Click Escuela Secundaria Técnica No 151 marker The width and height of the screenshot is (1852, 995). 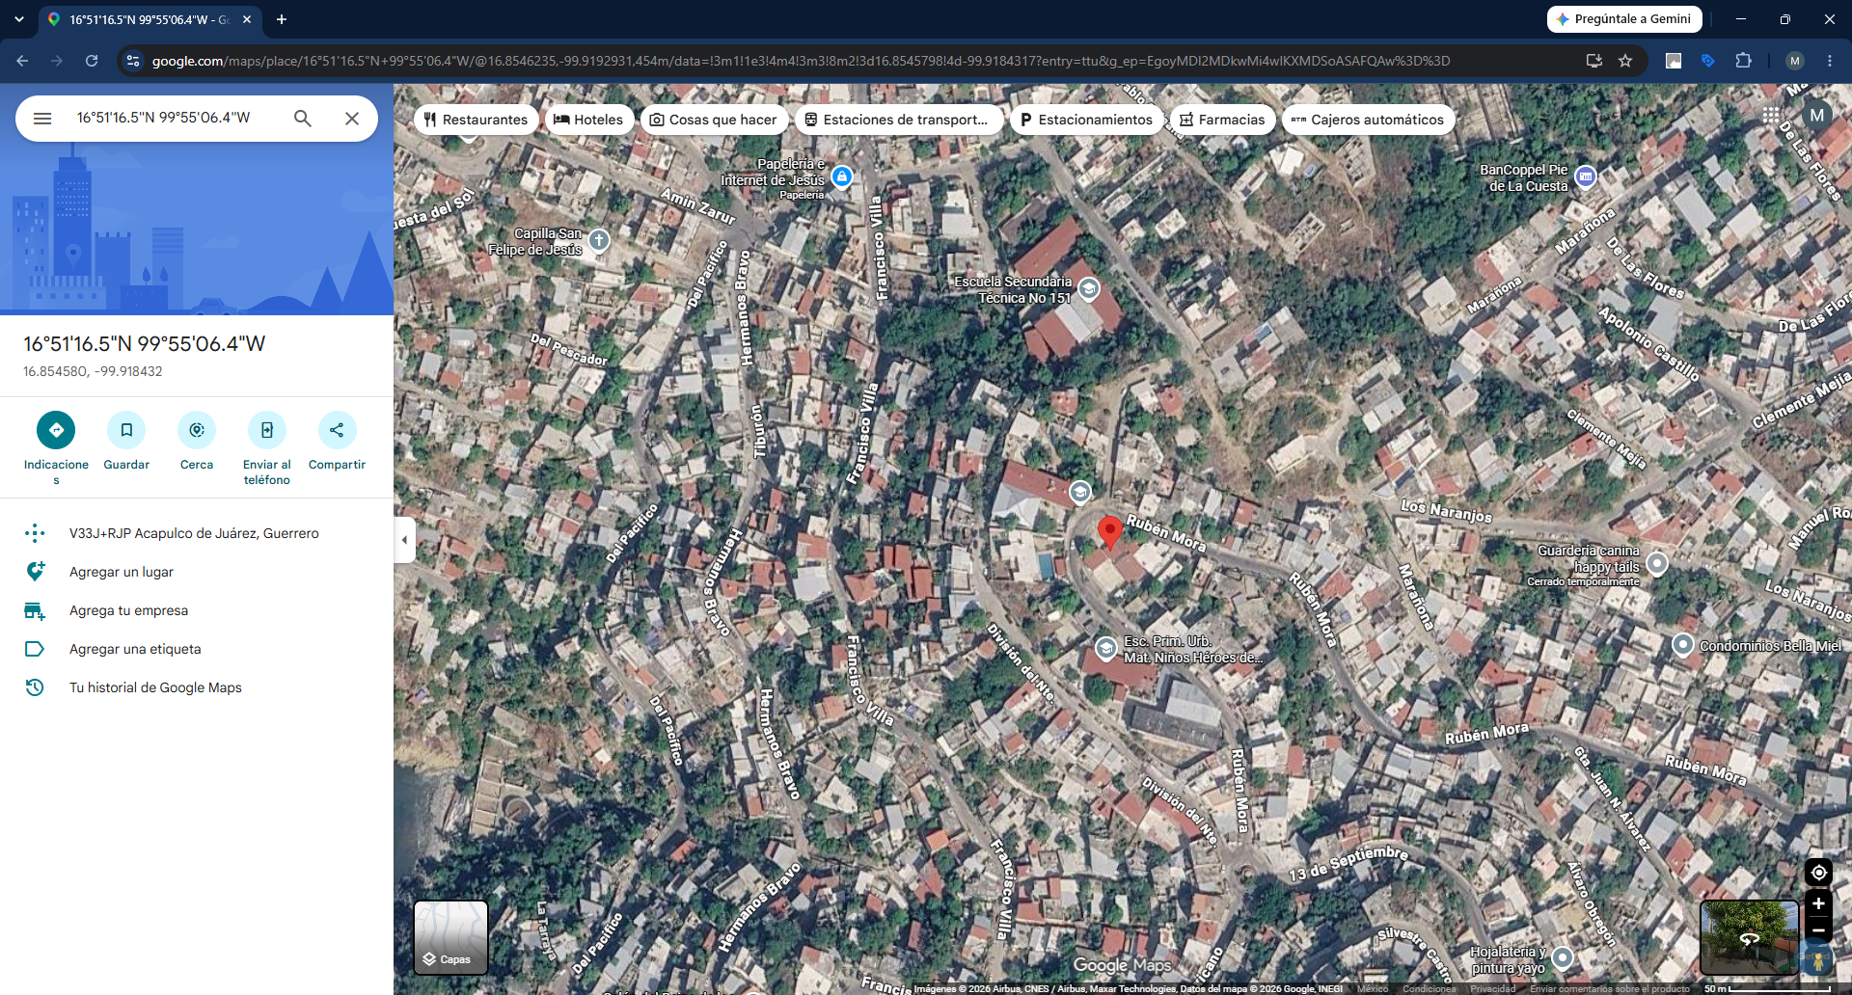1089,288
